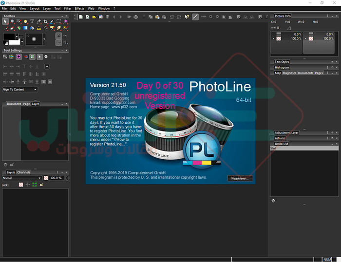Open the Actions panel header
This screenshot has width=341, height=262.
coord(280,138)
